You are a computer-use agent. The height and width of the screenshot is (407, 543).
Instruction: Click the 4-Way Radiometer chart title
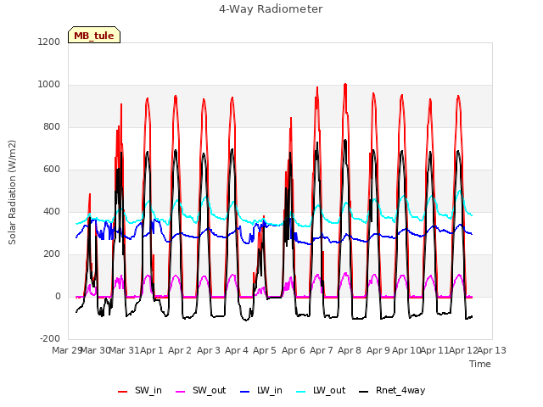coord(271,9)
